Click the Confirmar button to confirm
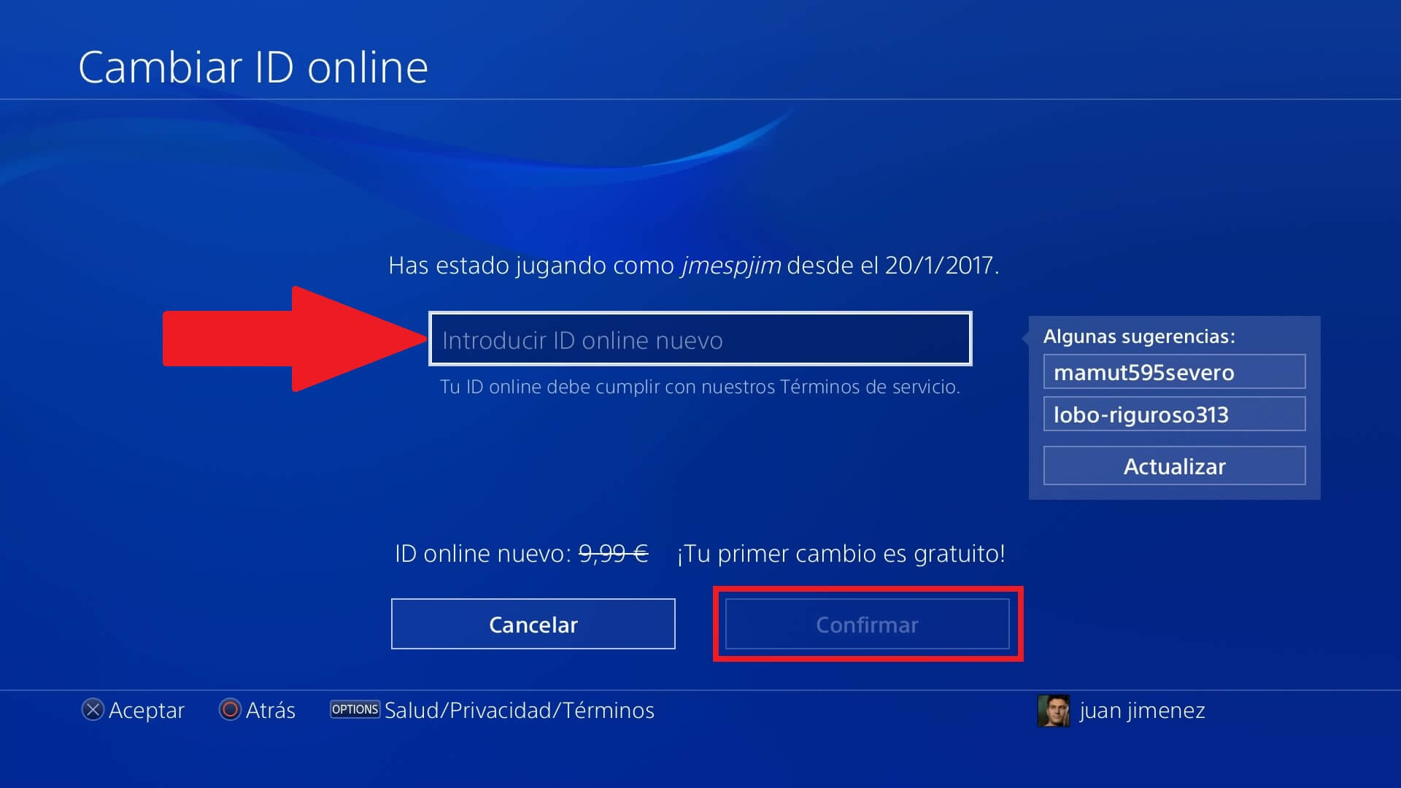 click(866, 625)
